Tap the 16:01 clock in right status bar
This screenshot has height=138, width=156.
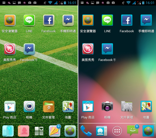click(x=150, y=3)
